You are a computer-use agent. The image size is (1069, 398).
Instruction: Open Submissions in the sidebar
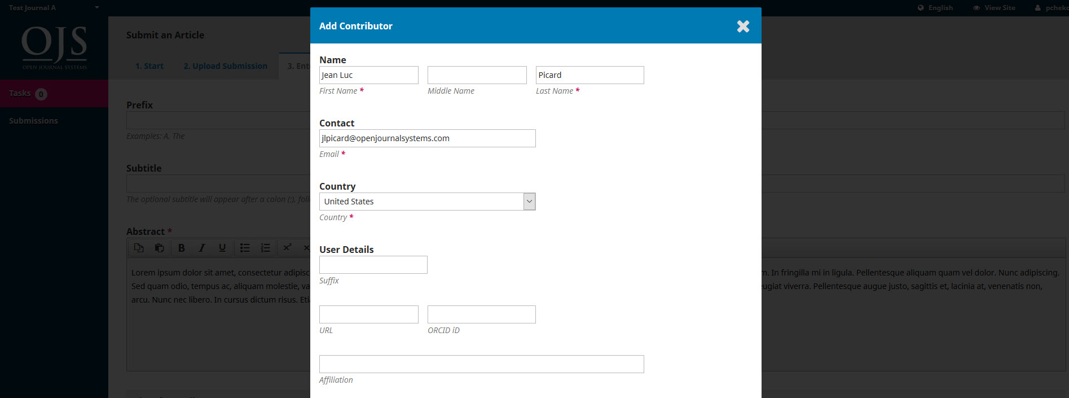[33, 121]
